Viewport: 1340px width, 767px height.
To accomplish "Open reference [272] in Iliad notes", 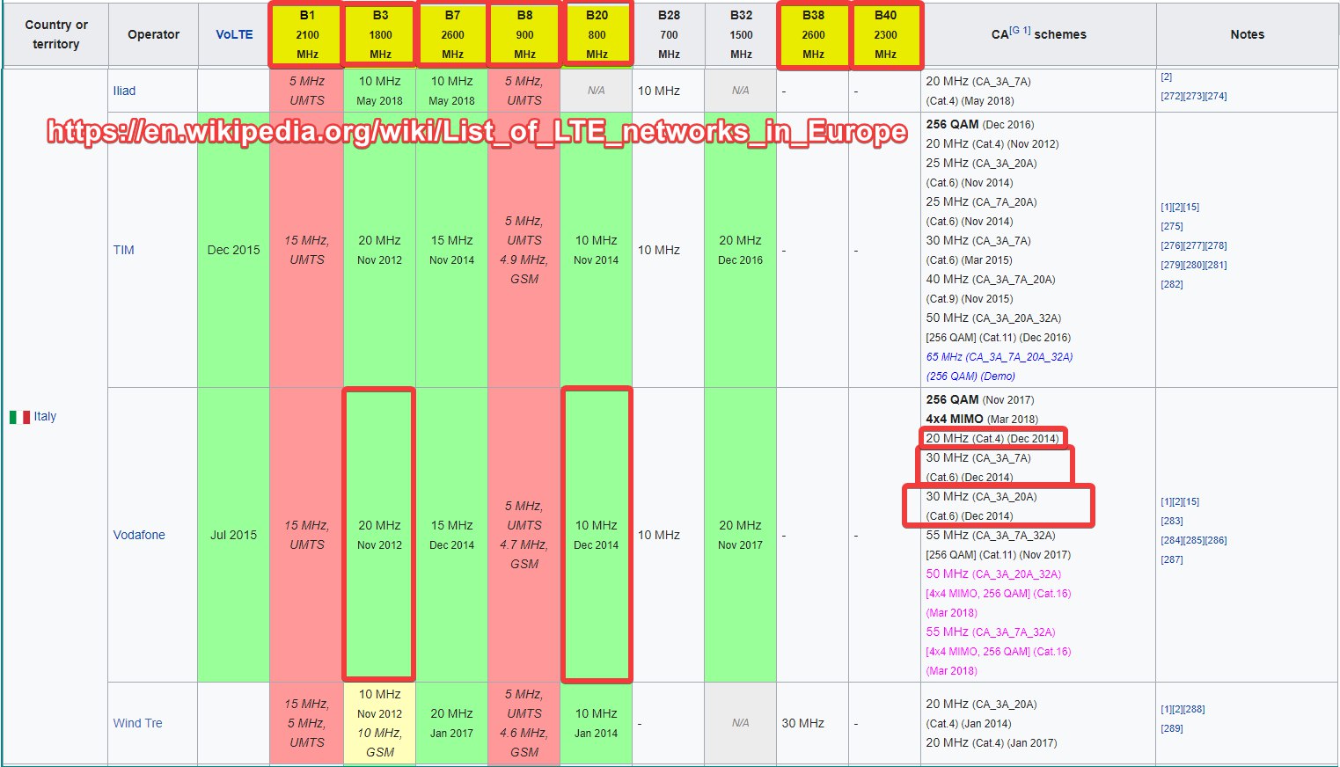I will coord(1171,96).
